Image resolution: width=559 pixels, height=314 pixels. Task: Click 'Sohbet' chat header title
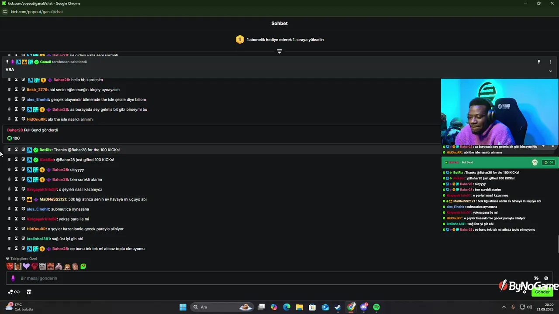pyautogui.click(x=279, y=24)
